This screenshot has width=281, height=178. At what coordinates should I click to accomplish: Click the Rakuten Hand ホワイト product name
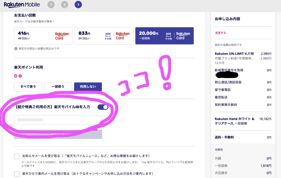(234, 121)
